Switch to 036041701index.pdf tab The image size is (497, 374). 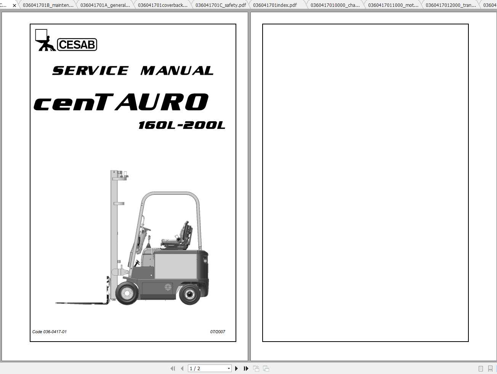coord(275,5)
